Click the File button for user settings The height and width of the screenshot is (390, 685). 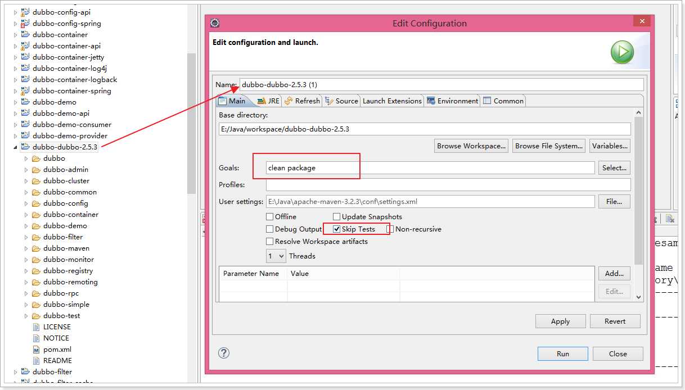[614, 201]
